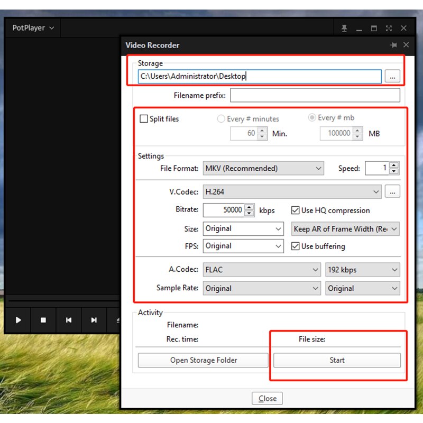Viewport: 423px width, 423px height.
Task: Toggle PotPlayer fullscreen mode icon
Action: click(389, 28)
